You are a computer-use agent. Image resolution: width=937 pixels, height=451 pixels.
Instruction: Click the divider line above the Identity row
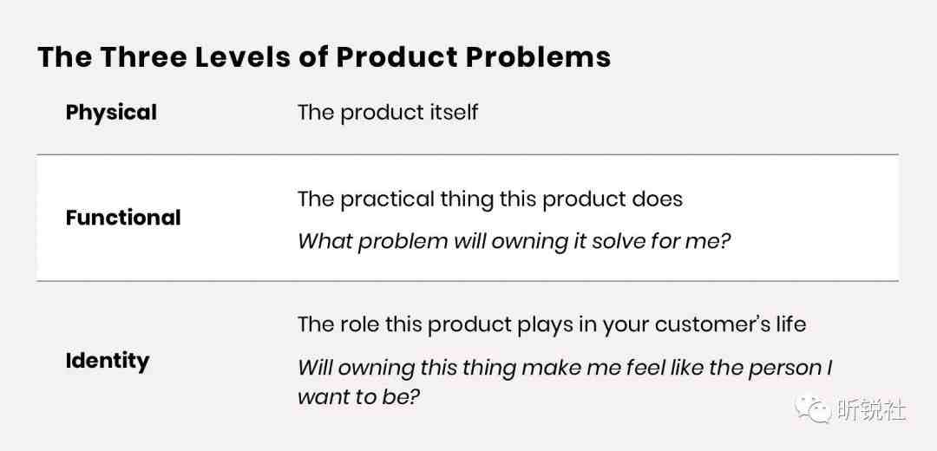click(468, 281)
